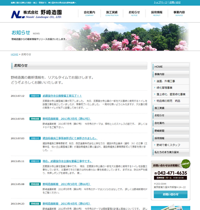Select 野崎新聞 in the sidebar menu
The image size is (200, 210).
coord(171,131)
